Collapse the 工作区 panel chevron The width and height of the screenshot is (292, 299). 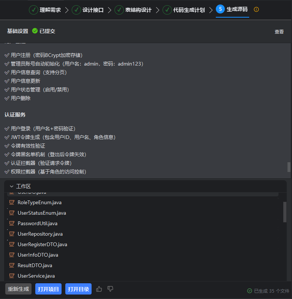12,186
